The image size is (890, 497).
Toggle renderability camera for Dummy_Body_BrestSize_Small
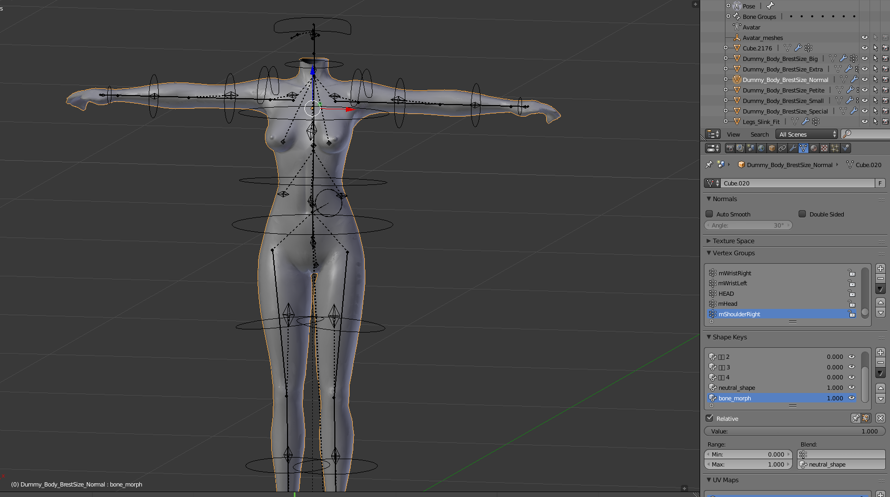click(885, 100)
